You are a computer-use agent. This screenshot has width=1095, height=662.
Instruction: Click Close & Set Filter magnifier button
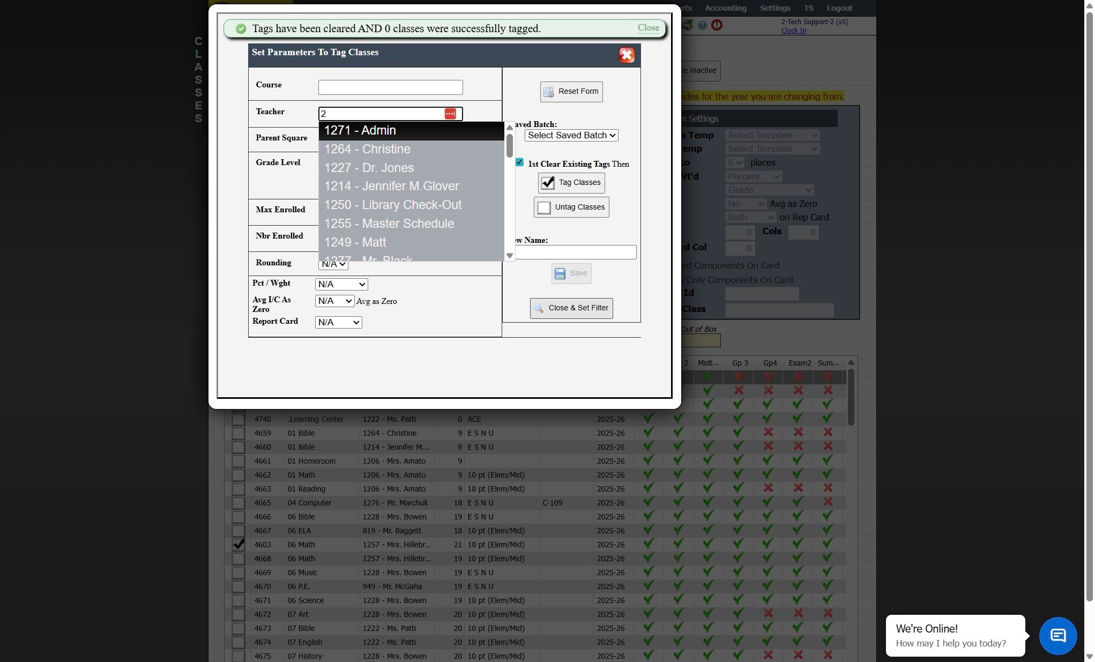571,308
